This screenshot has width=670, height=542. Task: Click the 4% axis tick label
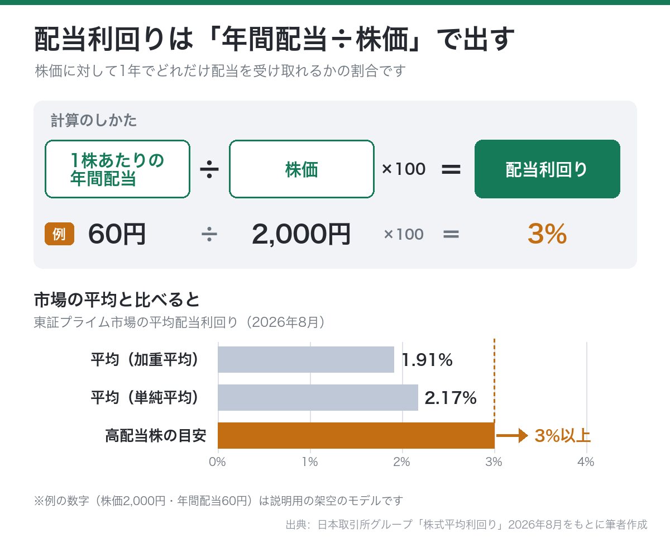click(586, 462)
